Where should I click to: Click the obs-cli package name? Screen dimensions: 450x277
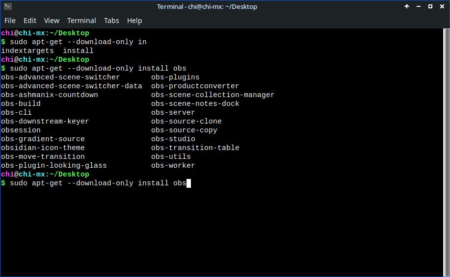coord(16,113)
